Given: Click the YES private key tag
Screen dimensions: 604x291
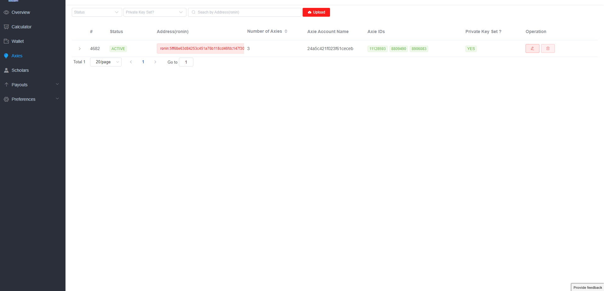Looking at the screenshot, I should pos(471,49).
